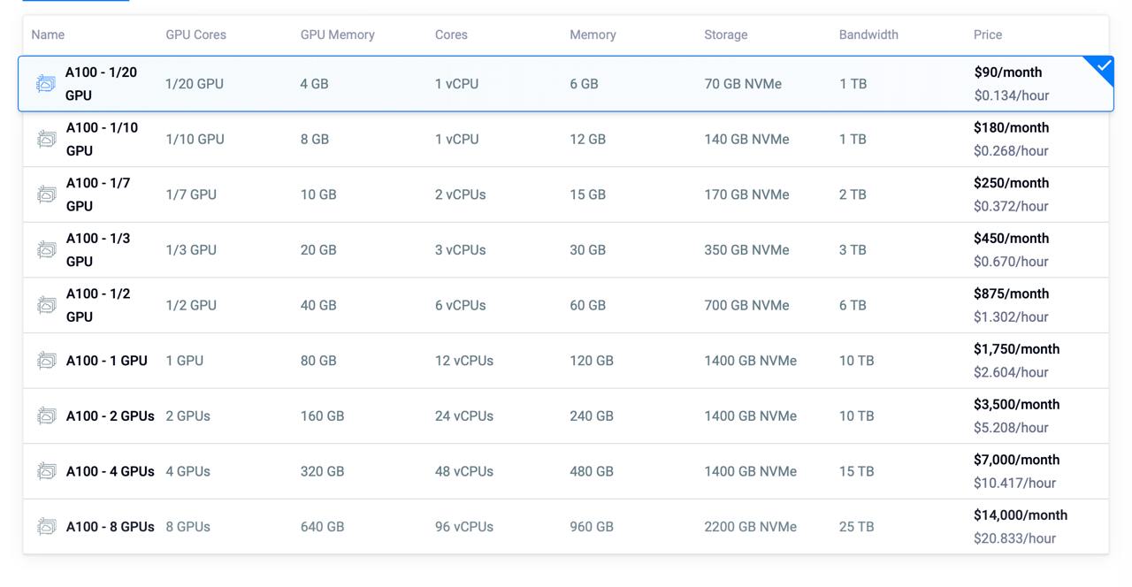Select the plan with 350 GB NVMe storage
Screen dimensions: 1132x587
click(746, 250)
